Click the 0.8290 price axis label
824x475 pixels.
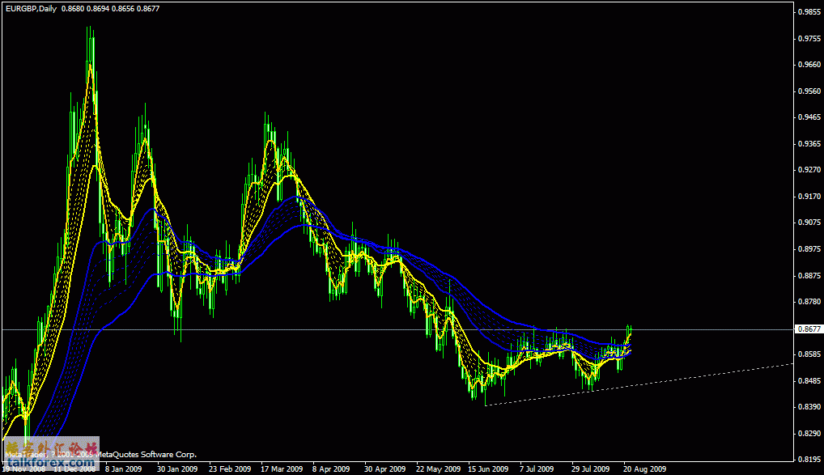click(809, 434)
